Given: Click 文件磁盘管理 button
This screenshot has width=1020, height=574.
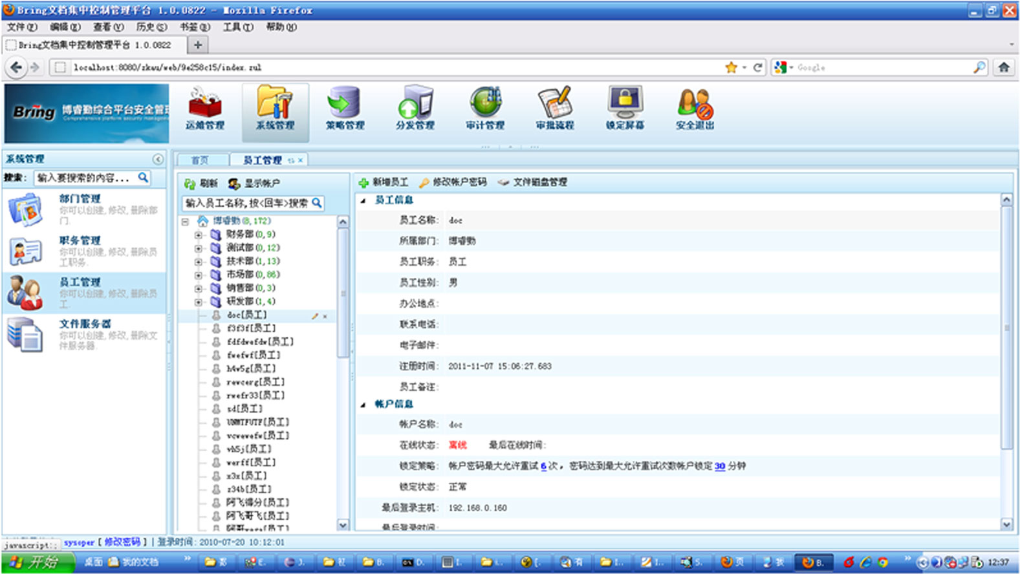Looking at the screenshot, I should coord(532,182).
